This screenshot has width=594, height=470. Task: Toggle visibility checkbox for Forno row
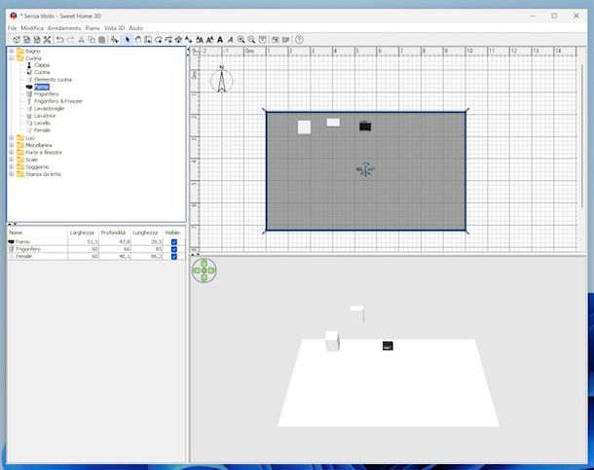174,241
